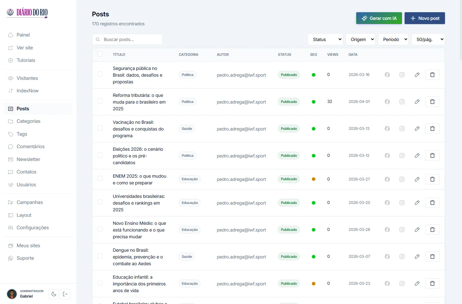Open Ver site link
The width and height of the screenshot is (462, 304).
[38, 48]
